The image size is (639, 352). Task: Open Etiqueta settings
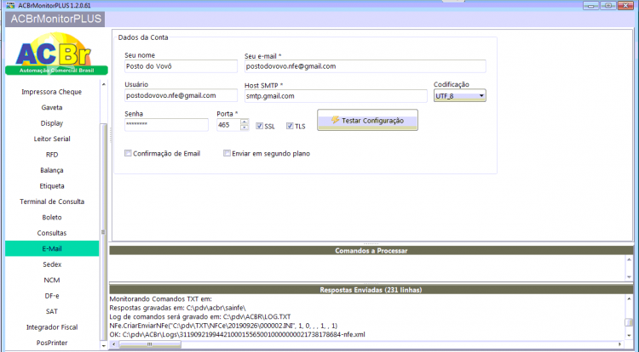[52, 185]
